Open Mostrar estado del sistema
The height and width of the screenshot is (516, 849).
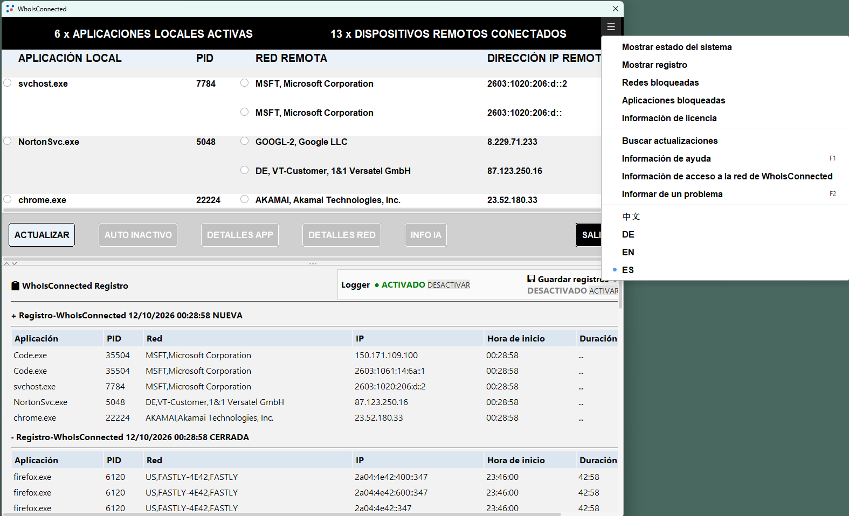(x=725, y=47)
